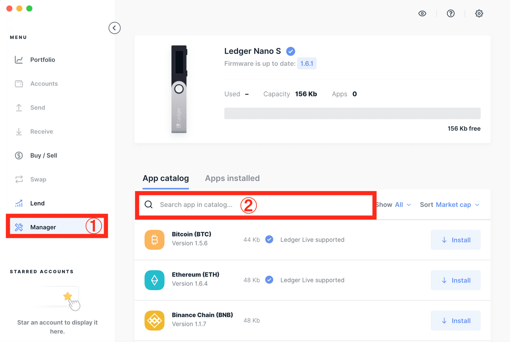
Task: Click the starred accounts star illustration
Action: tap(68, 297)
